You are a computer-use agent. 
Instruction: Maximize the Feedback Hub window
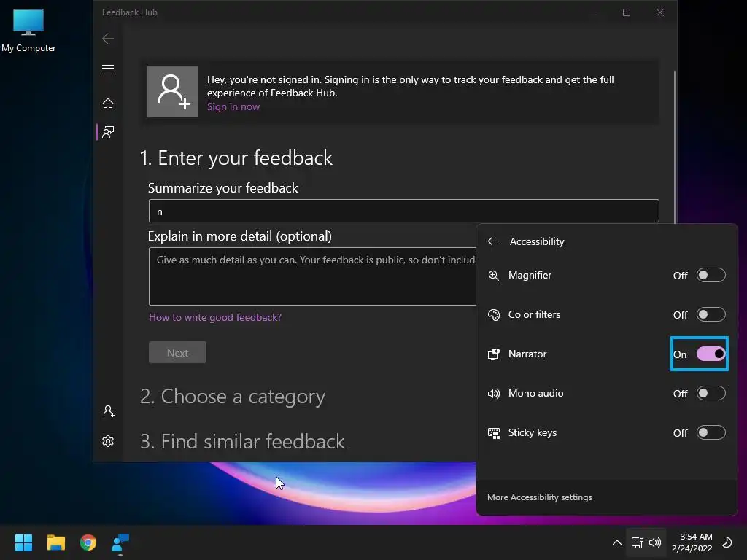pyautogui.click(x=627, y=12)
